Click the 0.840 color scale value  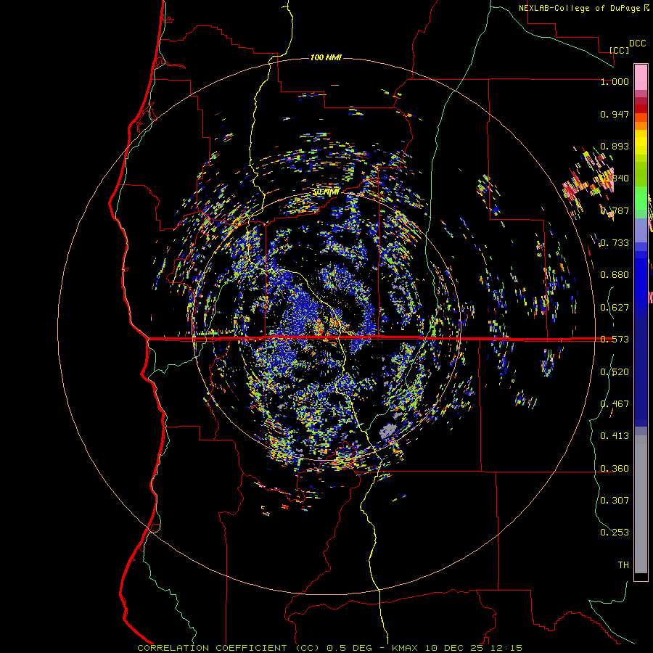tap(615, 178)
